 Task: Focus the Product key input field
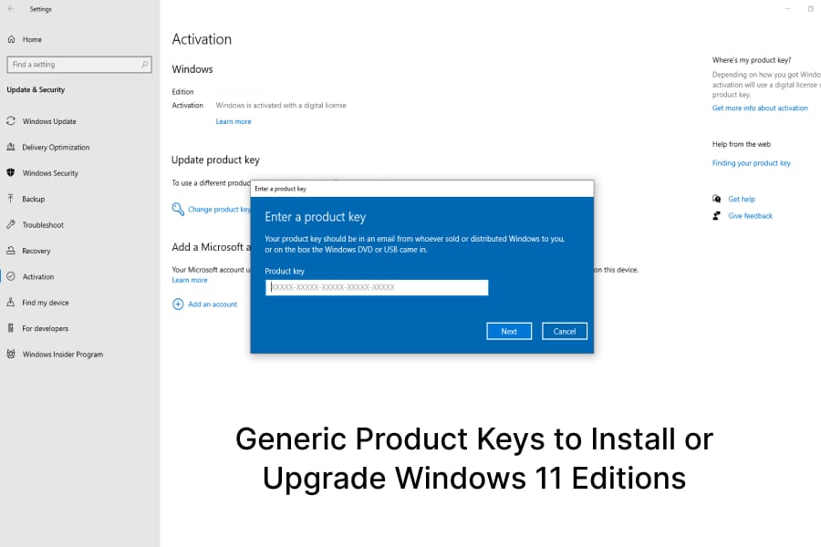click(x=377, y=287)
